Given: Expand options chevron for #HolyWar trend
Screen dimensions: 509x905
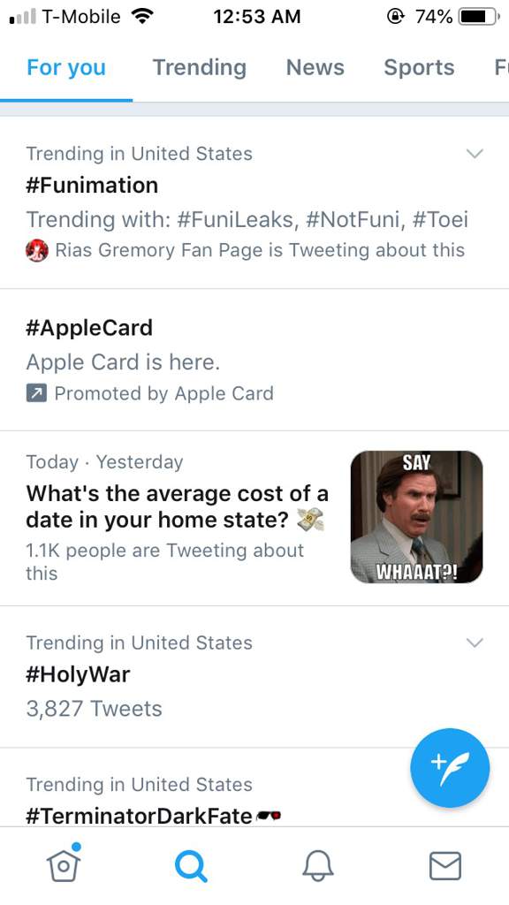Looking at the screenshot, I should pyautogui.click(x=475, y=643).
